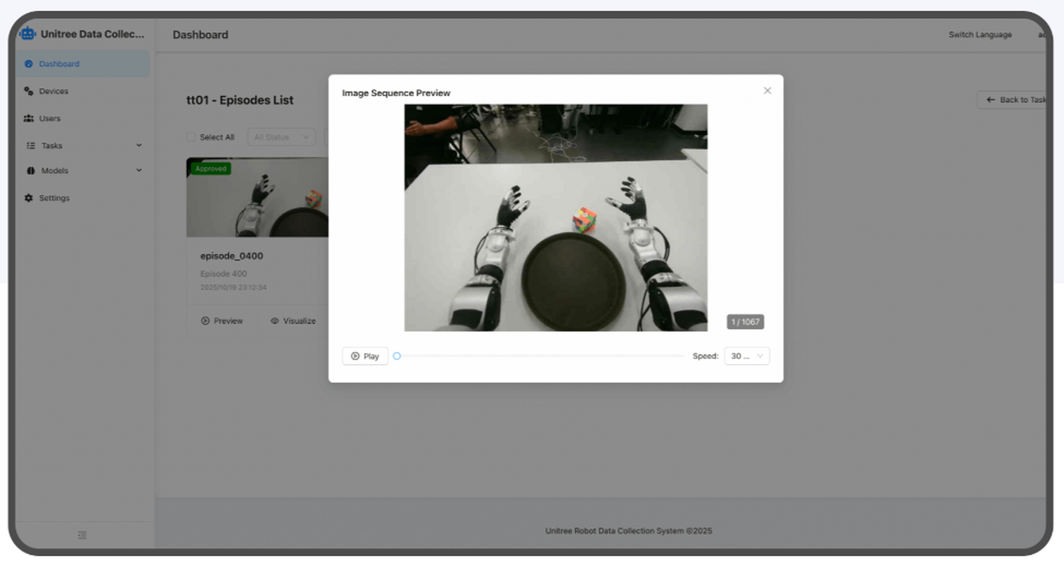Click the Visualize eye icon
The height and width of the screenshot is (567, 1064).
pos(274,321)
